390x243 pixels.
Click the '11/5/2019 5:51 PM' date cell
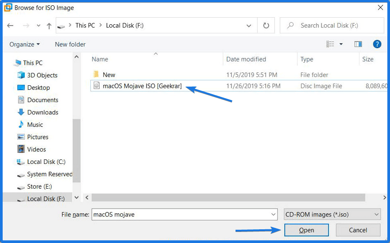pos(252,75)
